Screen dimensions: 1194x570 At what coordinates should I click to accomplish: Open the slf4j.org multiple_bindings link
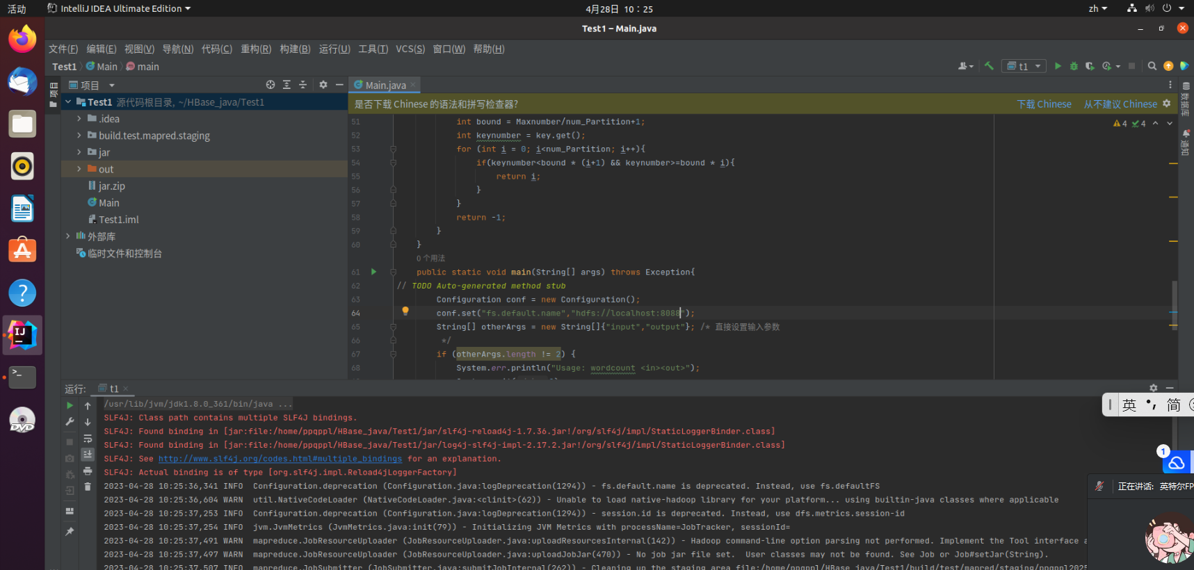280,459
